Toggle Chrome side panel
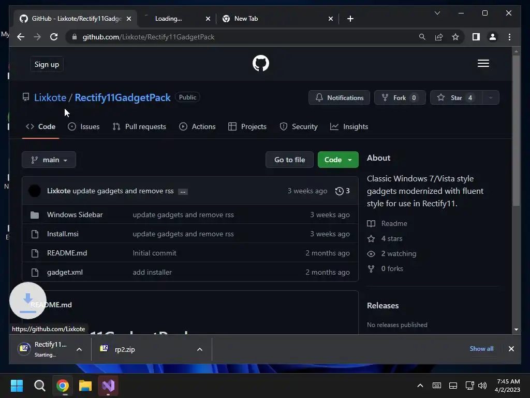 coord(476,37)
